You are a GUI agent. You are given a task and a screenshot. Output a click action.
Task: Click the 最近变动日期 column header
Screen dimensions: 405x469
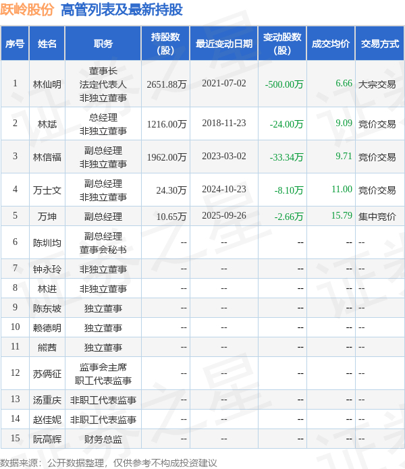[223, 44]
